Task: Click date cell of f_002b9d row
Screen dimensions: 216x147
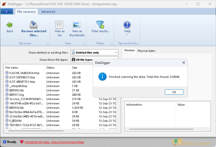Action: click(107, 121)
